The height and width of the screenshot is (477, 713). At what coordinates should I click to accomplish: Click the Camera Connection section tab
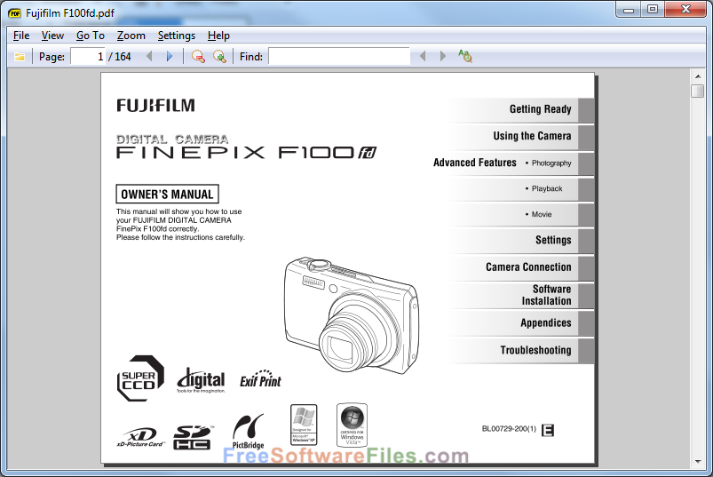[520, 267]
